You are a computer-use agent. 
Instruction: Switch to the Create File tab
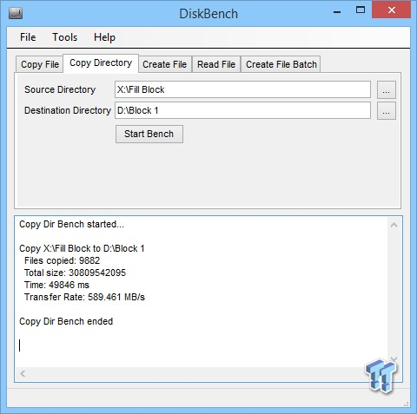(x=164, y=64)
